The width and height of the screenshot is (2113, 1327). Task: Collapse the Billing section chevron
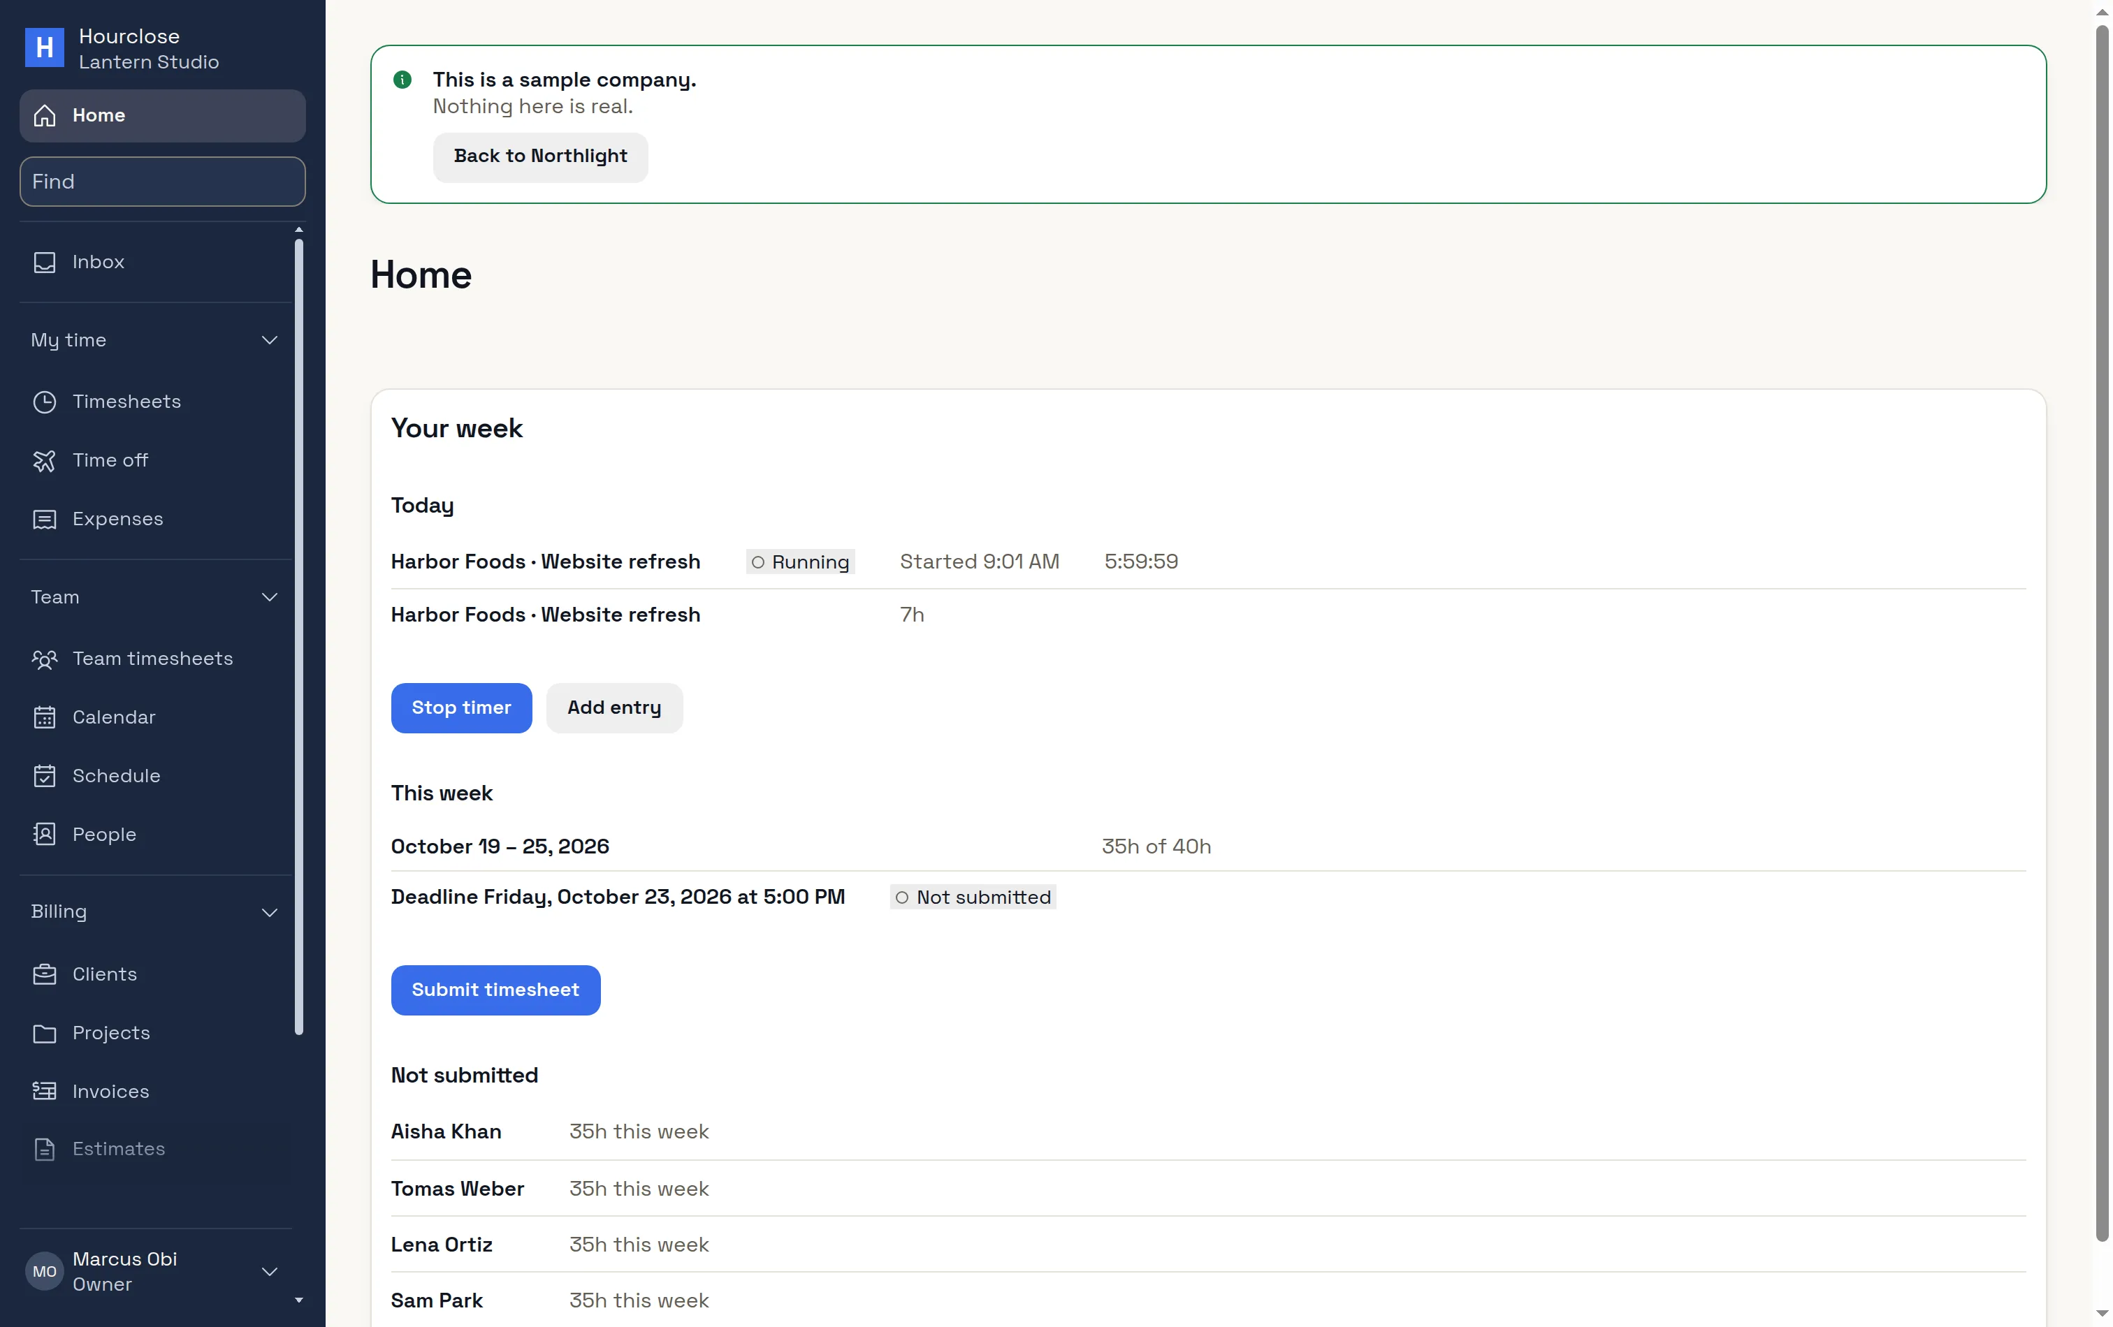pos(270,912)
